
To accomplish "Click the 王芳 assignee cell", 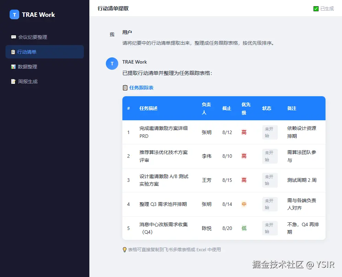I will [x=206, y=180].
